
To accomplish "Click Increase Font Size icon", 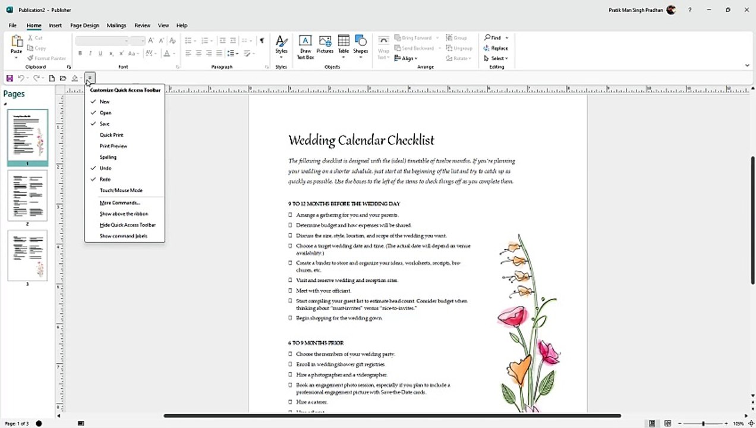I will [x=151, y=40].
